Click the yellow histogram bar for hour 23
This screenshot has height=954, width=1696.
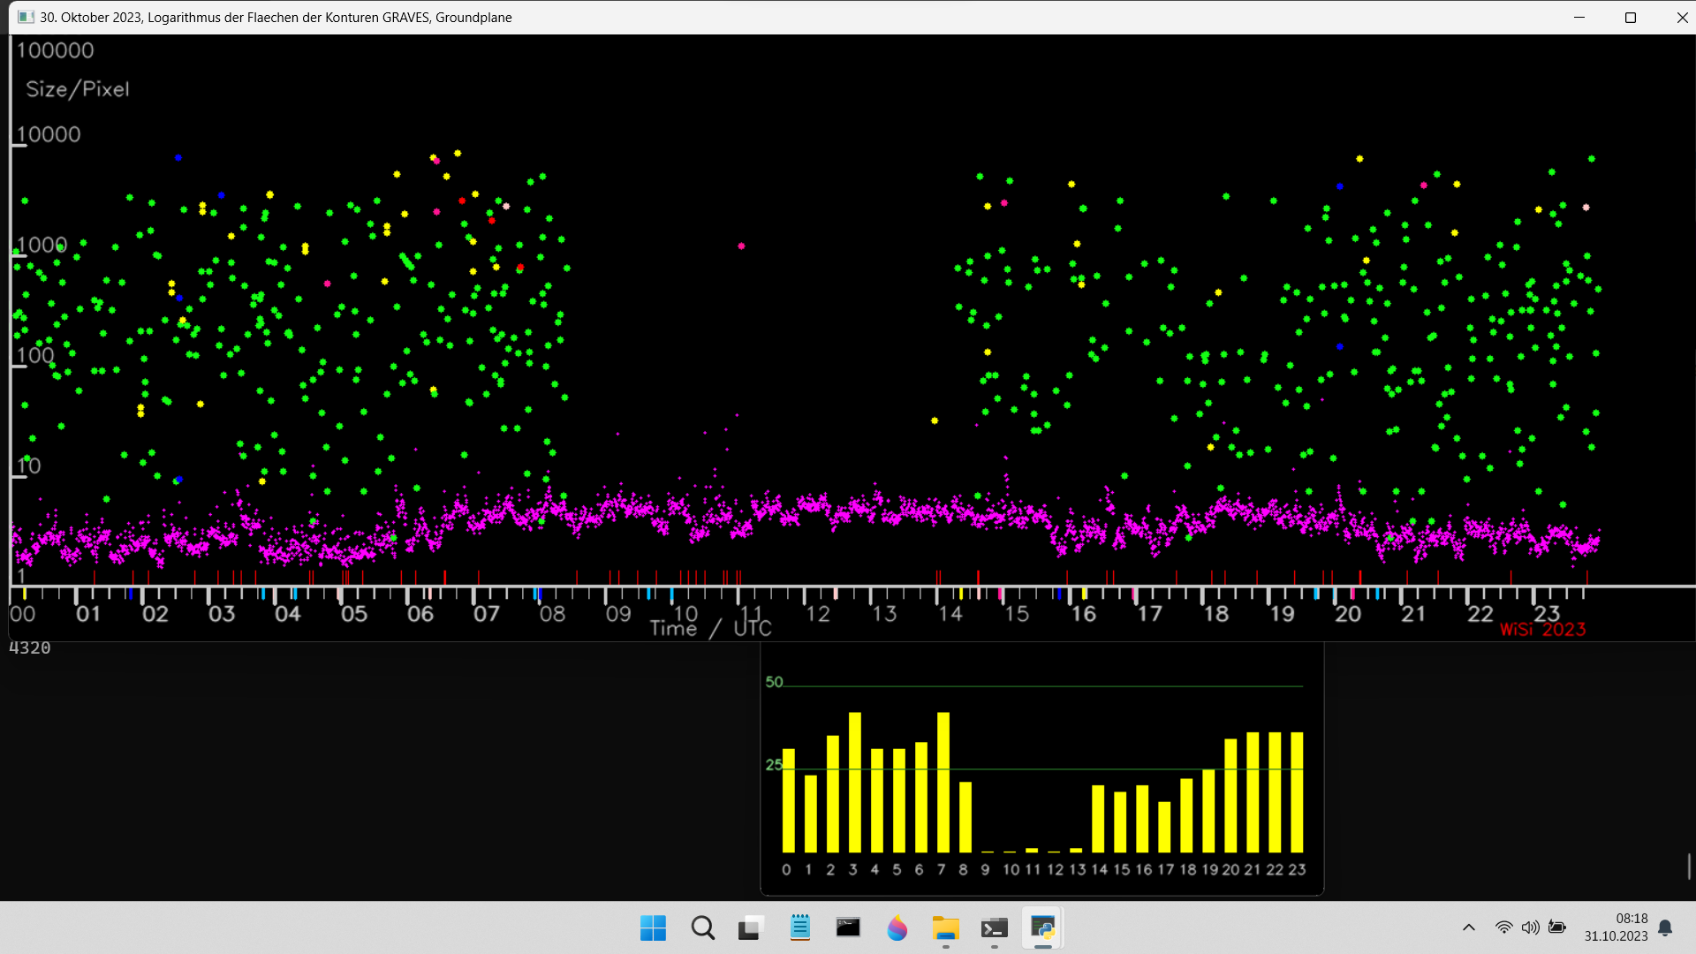pyautogui.click(x=1297, y=792)
